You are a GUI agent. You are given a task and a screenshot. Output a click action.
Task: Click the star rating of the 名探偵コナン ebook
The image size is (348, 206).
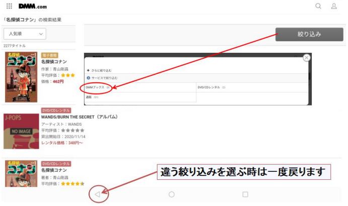click(x=68, y=75)
